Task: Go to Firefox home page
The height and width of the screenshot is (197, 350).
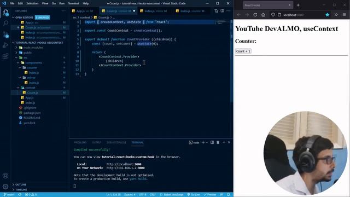Action: click(x=264, y=15)
